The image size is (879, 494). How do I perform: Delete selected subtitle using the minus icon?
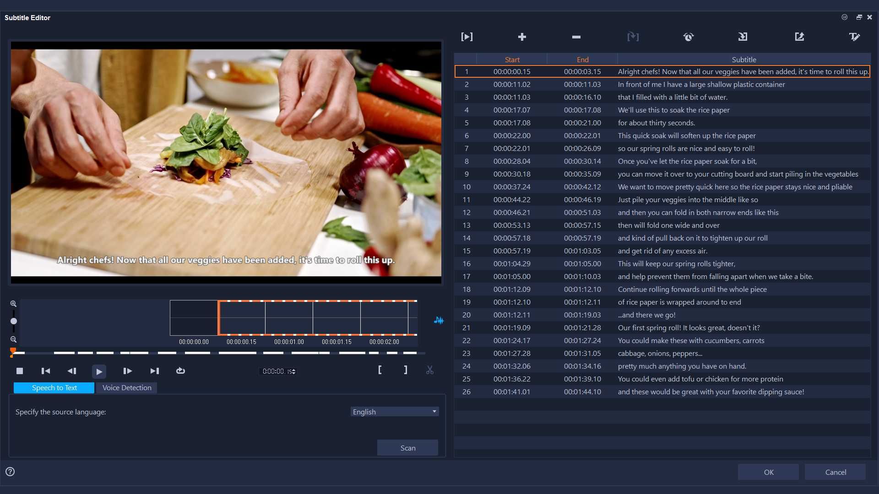[575, 37]
